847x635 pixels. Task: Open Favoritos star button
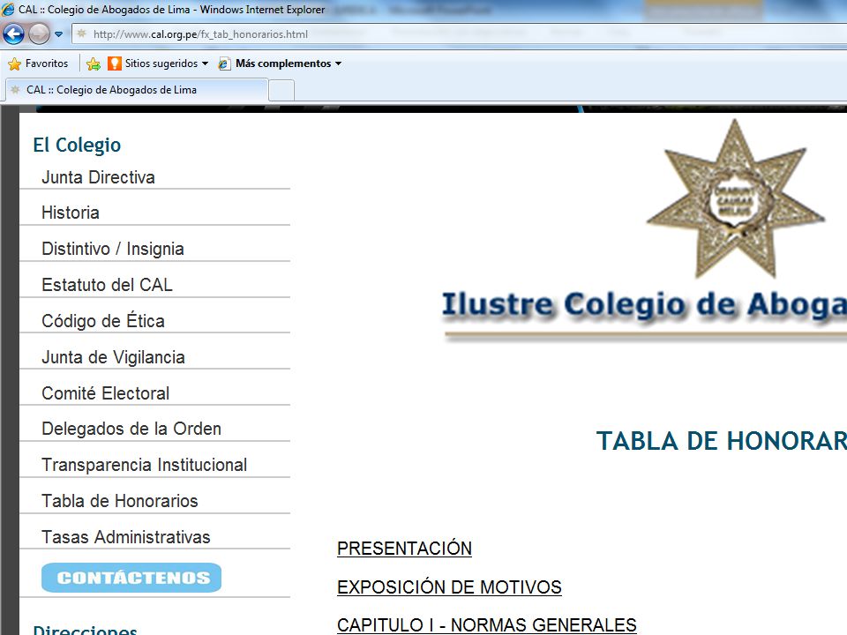tap(38, 63)
